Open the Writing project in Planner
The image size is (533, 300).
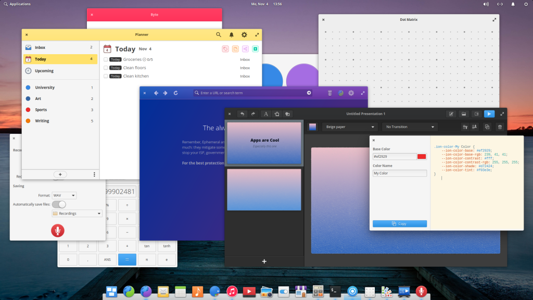coord(60,121)
